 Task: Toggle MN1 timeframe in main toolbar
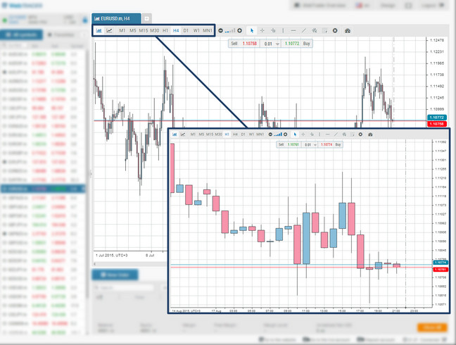pos(208,31)
